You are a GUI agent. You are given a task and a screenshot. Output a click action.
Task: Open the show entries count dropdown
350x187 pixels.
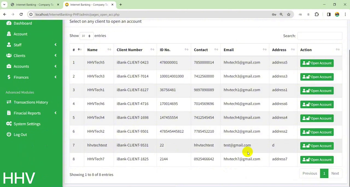pos(86,36)
